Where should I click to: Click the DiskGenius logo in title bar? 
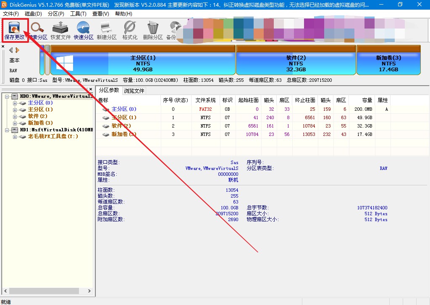tap(4, 5)
